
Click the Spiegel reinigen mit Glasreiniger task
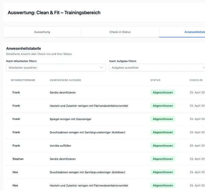(70, 119)
